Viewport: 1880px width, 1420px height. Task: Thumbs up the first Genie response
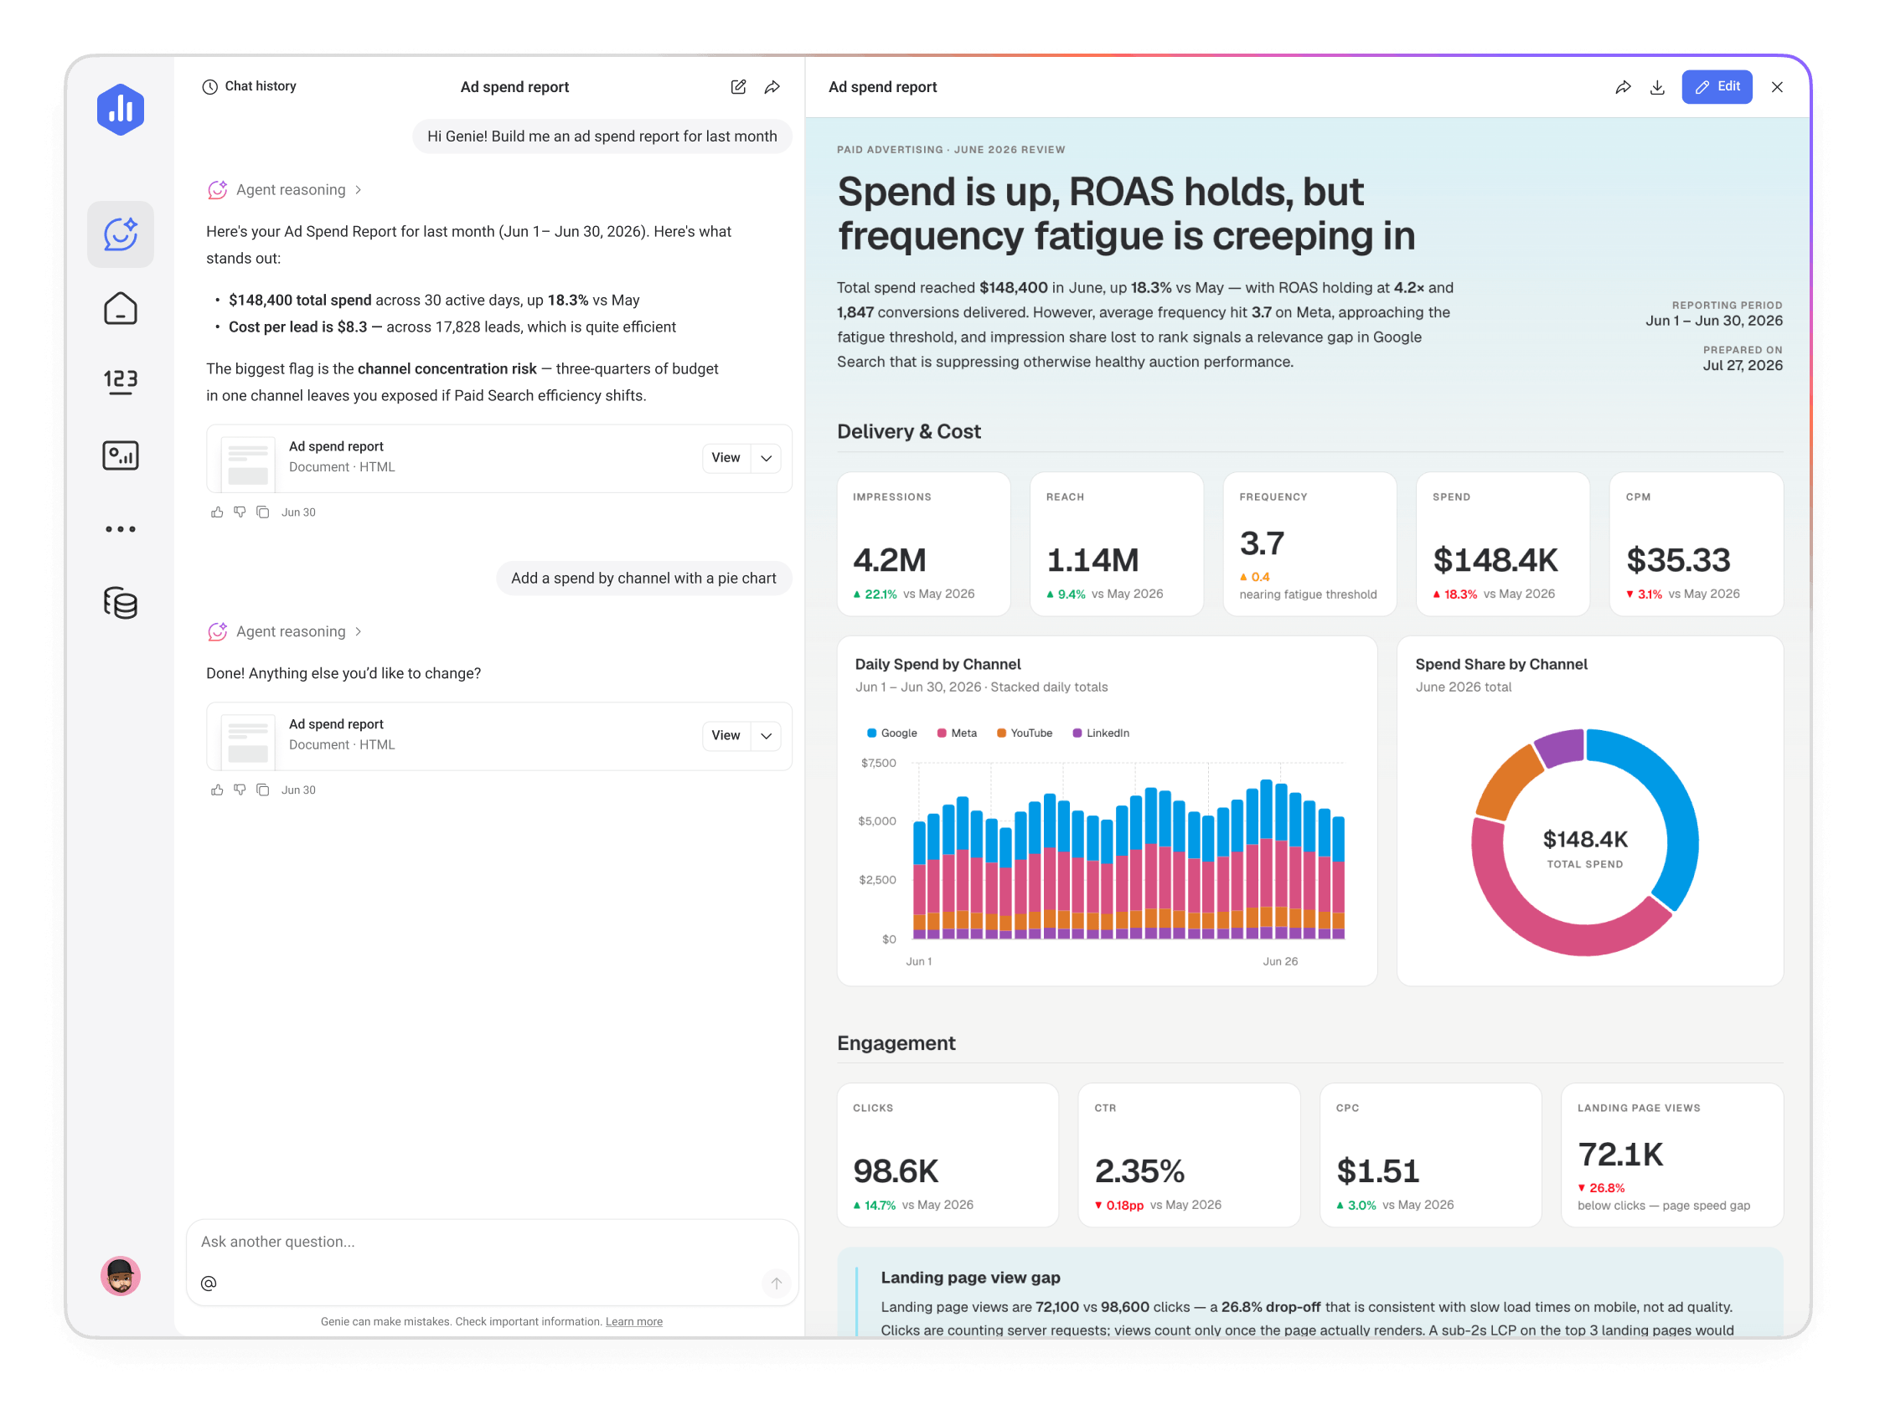[x=217, y=512]
